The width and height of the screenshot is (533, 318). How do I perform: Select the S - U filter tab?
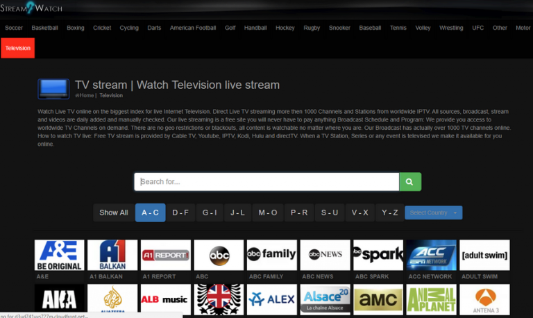point(330,212)
